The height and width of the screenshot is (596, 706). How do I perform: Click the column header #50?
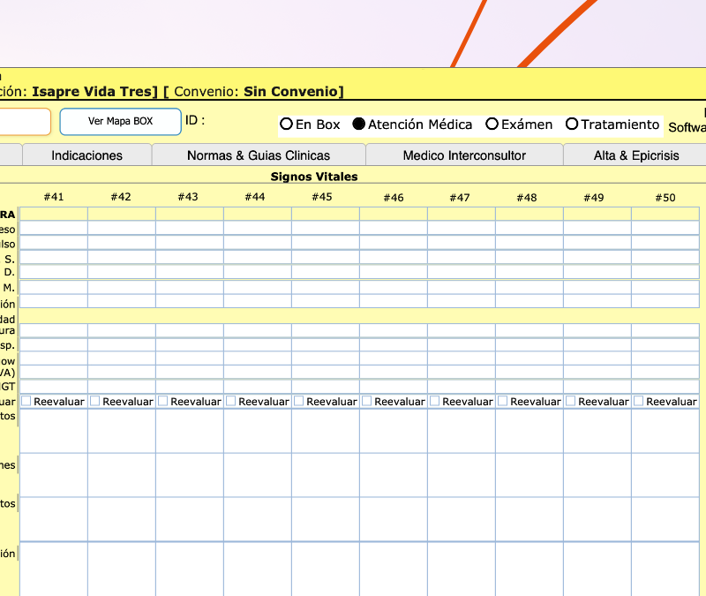665,198
